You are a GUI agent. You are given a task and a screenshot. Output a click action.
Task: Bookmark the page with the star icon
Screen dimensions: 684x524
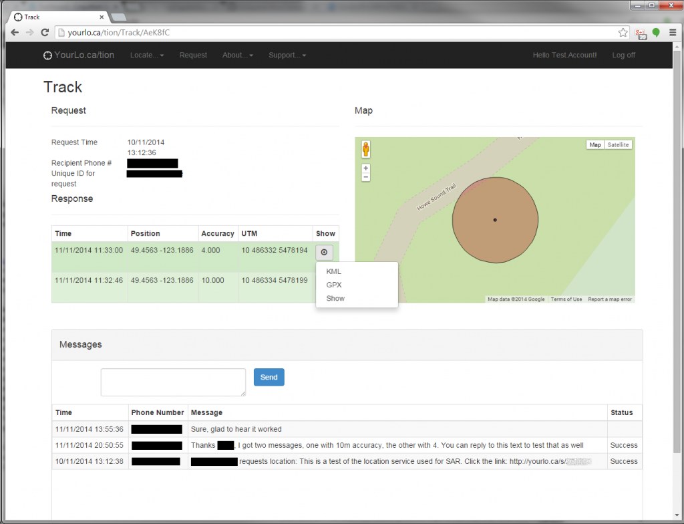click(x=623, y=32)
